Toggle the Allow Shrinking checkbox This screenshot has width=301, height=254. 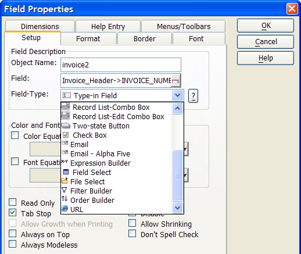pos(132,223)
